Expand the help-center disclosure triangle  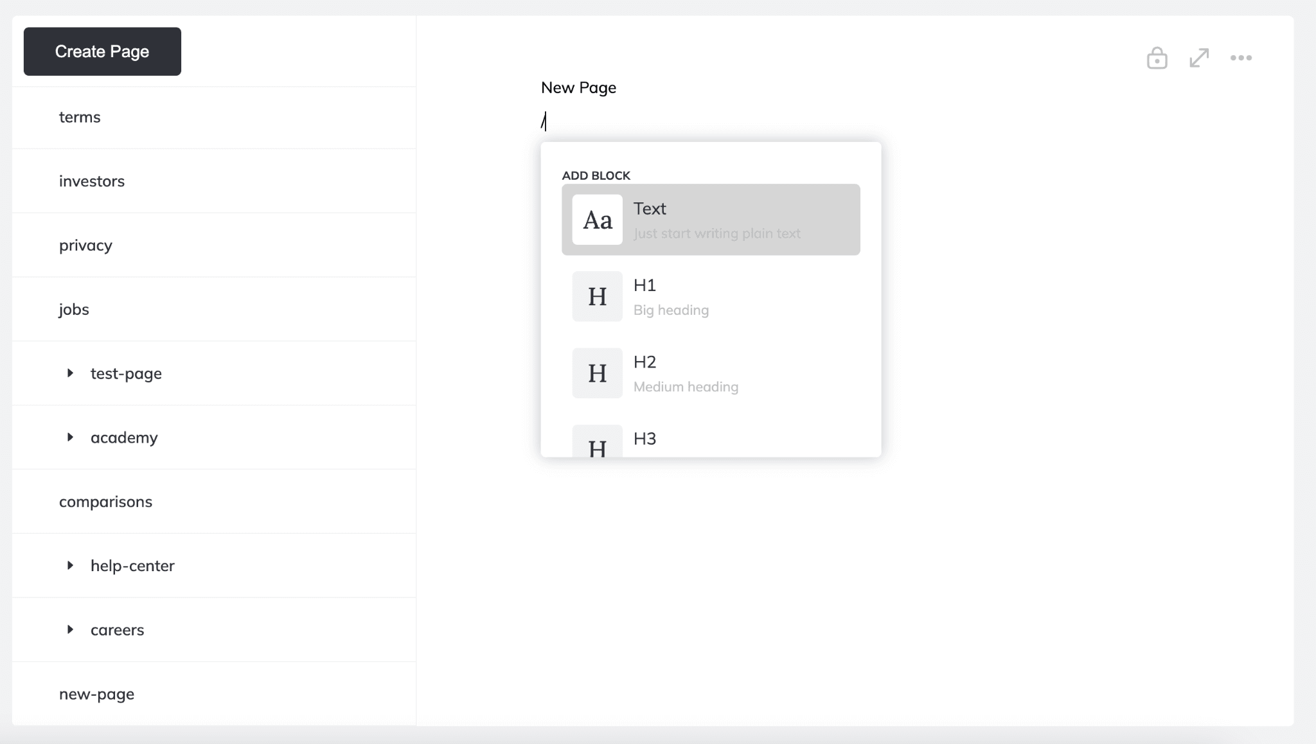tap(70, 565)
